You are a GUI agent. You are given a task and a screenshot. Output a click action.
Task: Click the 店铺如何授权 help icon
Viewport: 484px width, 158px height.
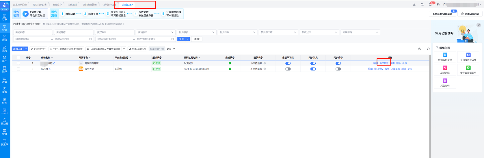pyautogui.click(x=445, y=55)
